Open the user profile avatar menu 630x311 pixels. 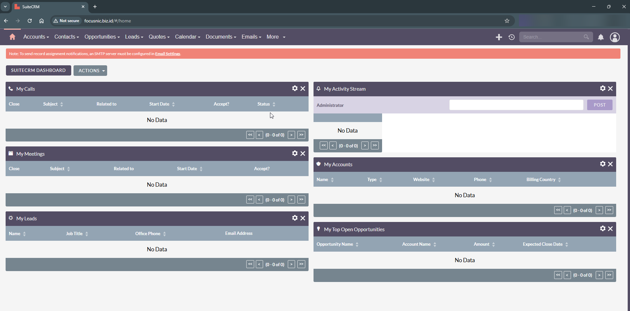[615, 37]
